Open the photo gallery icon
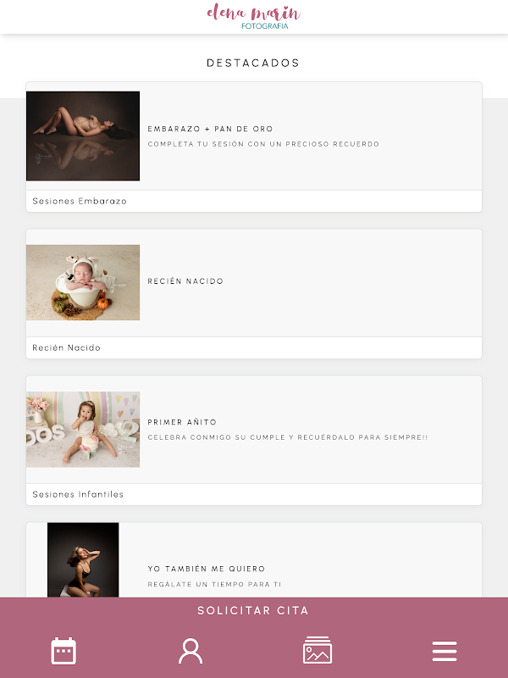This screenshot has height=678, width=508. [x=317, y=650]
